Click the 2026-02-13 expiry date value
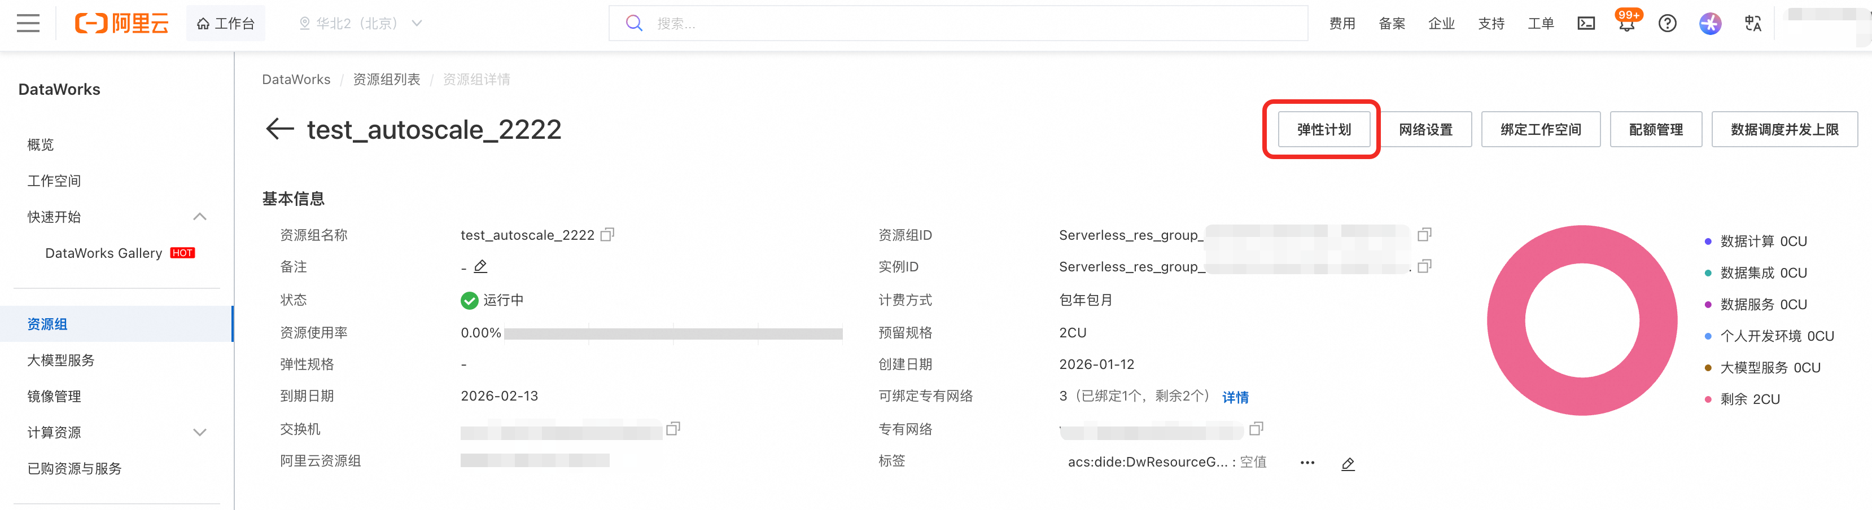1872x510 pixels. coord(499,396)
